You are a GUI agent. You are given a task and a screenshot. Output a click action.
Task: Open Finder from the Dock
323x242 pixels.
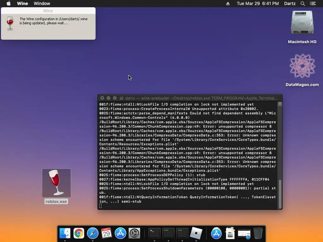pos(65,233)
